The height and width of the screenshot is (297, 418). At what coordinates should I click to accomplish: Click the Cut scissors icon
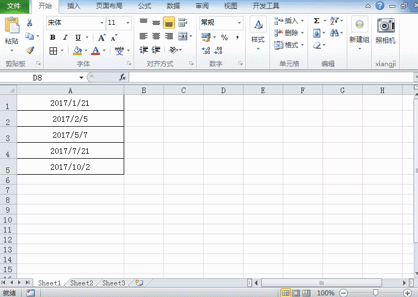click(30, 23)
